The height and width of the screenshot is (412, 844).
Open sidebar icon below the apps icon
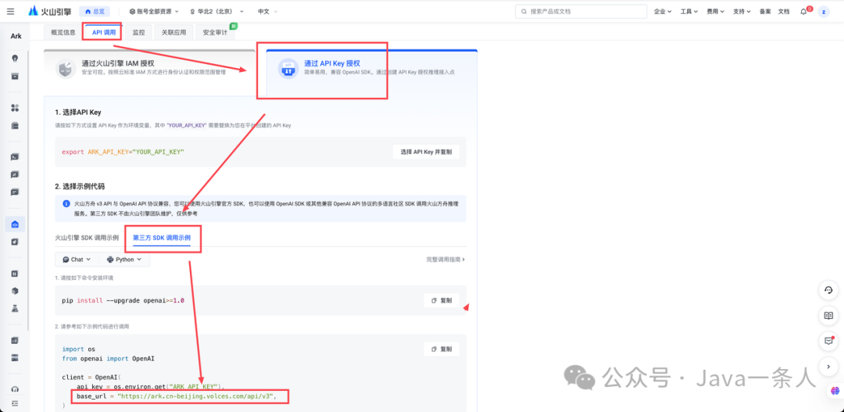15,126
